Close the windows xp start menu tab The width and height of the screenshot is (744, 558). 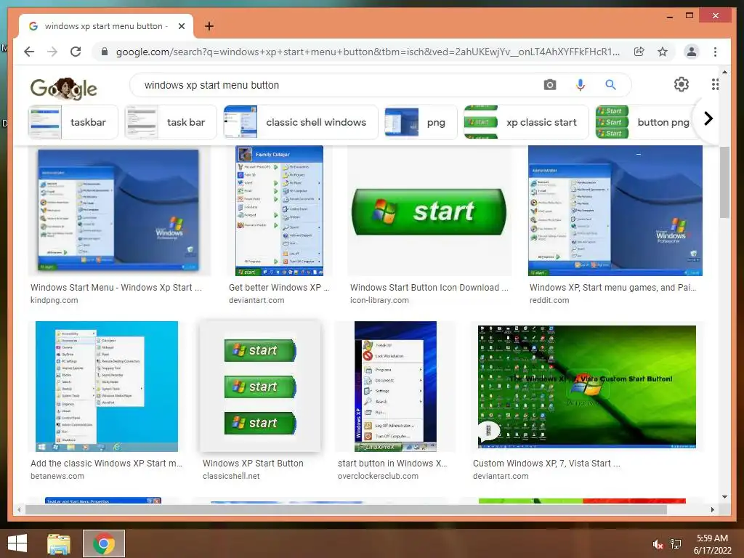pyautogui.click(x=181, y=26)
